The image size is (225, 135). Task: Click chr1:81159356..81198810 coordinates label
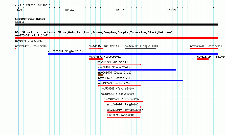pos(33,6)
